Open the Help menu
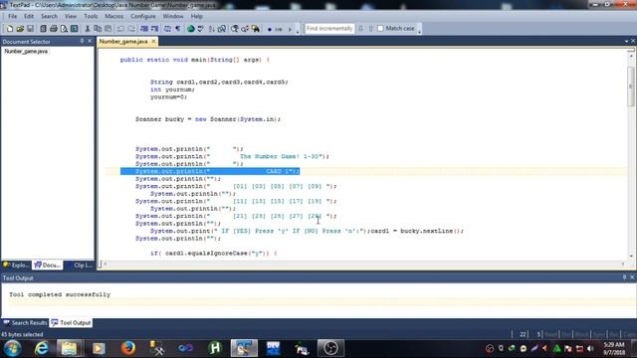The height and width of the screenshot is (358, 637). click(197, 16)
